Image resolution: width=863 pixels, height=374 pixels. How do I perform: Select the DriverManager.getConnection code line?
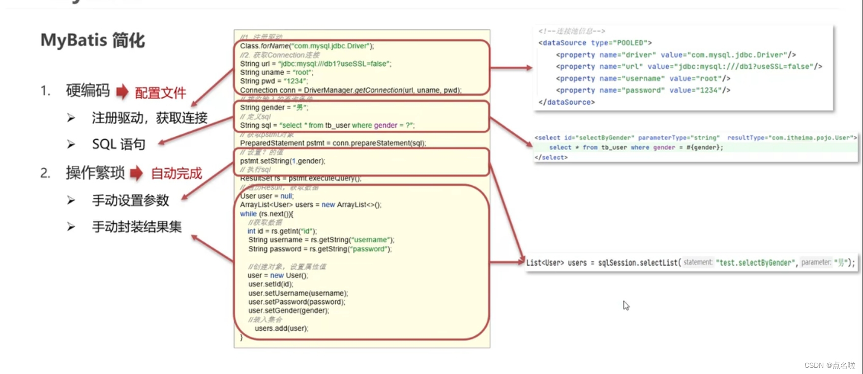pyautogui.click(x=350, y=90)
